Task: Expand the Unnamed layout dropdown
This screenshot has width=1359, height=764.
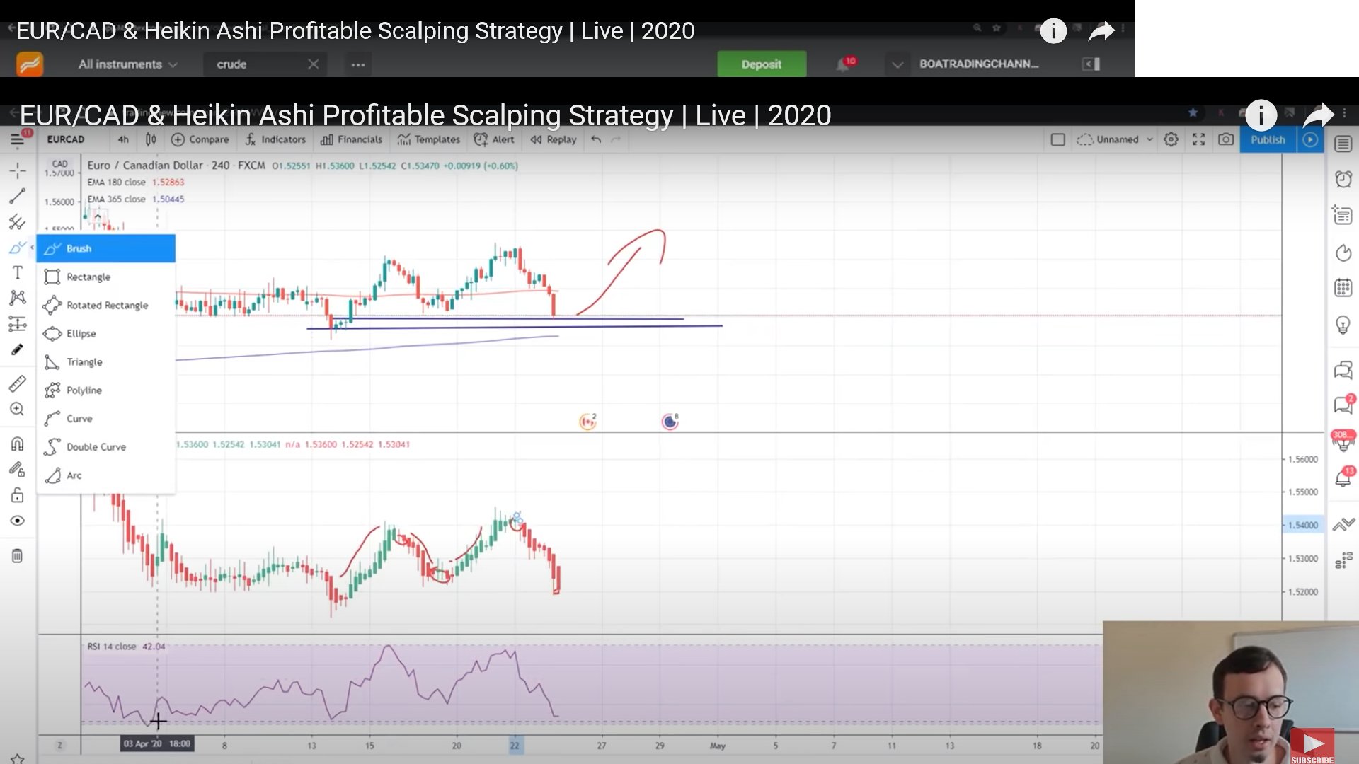Action: (1149, 139)
